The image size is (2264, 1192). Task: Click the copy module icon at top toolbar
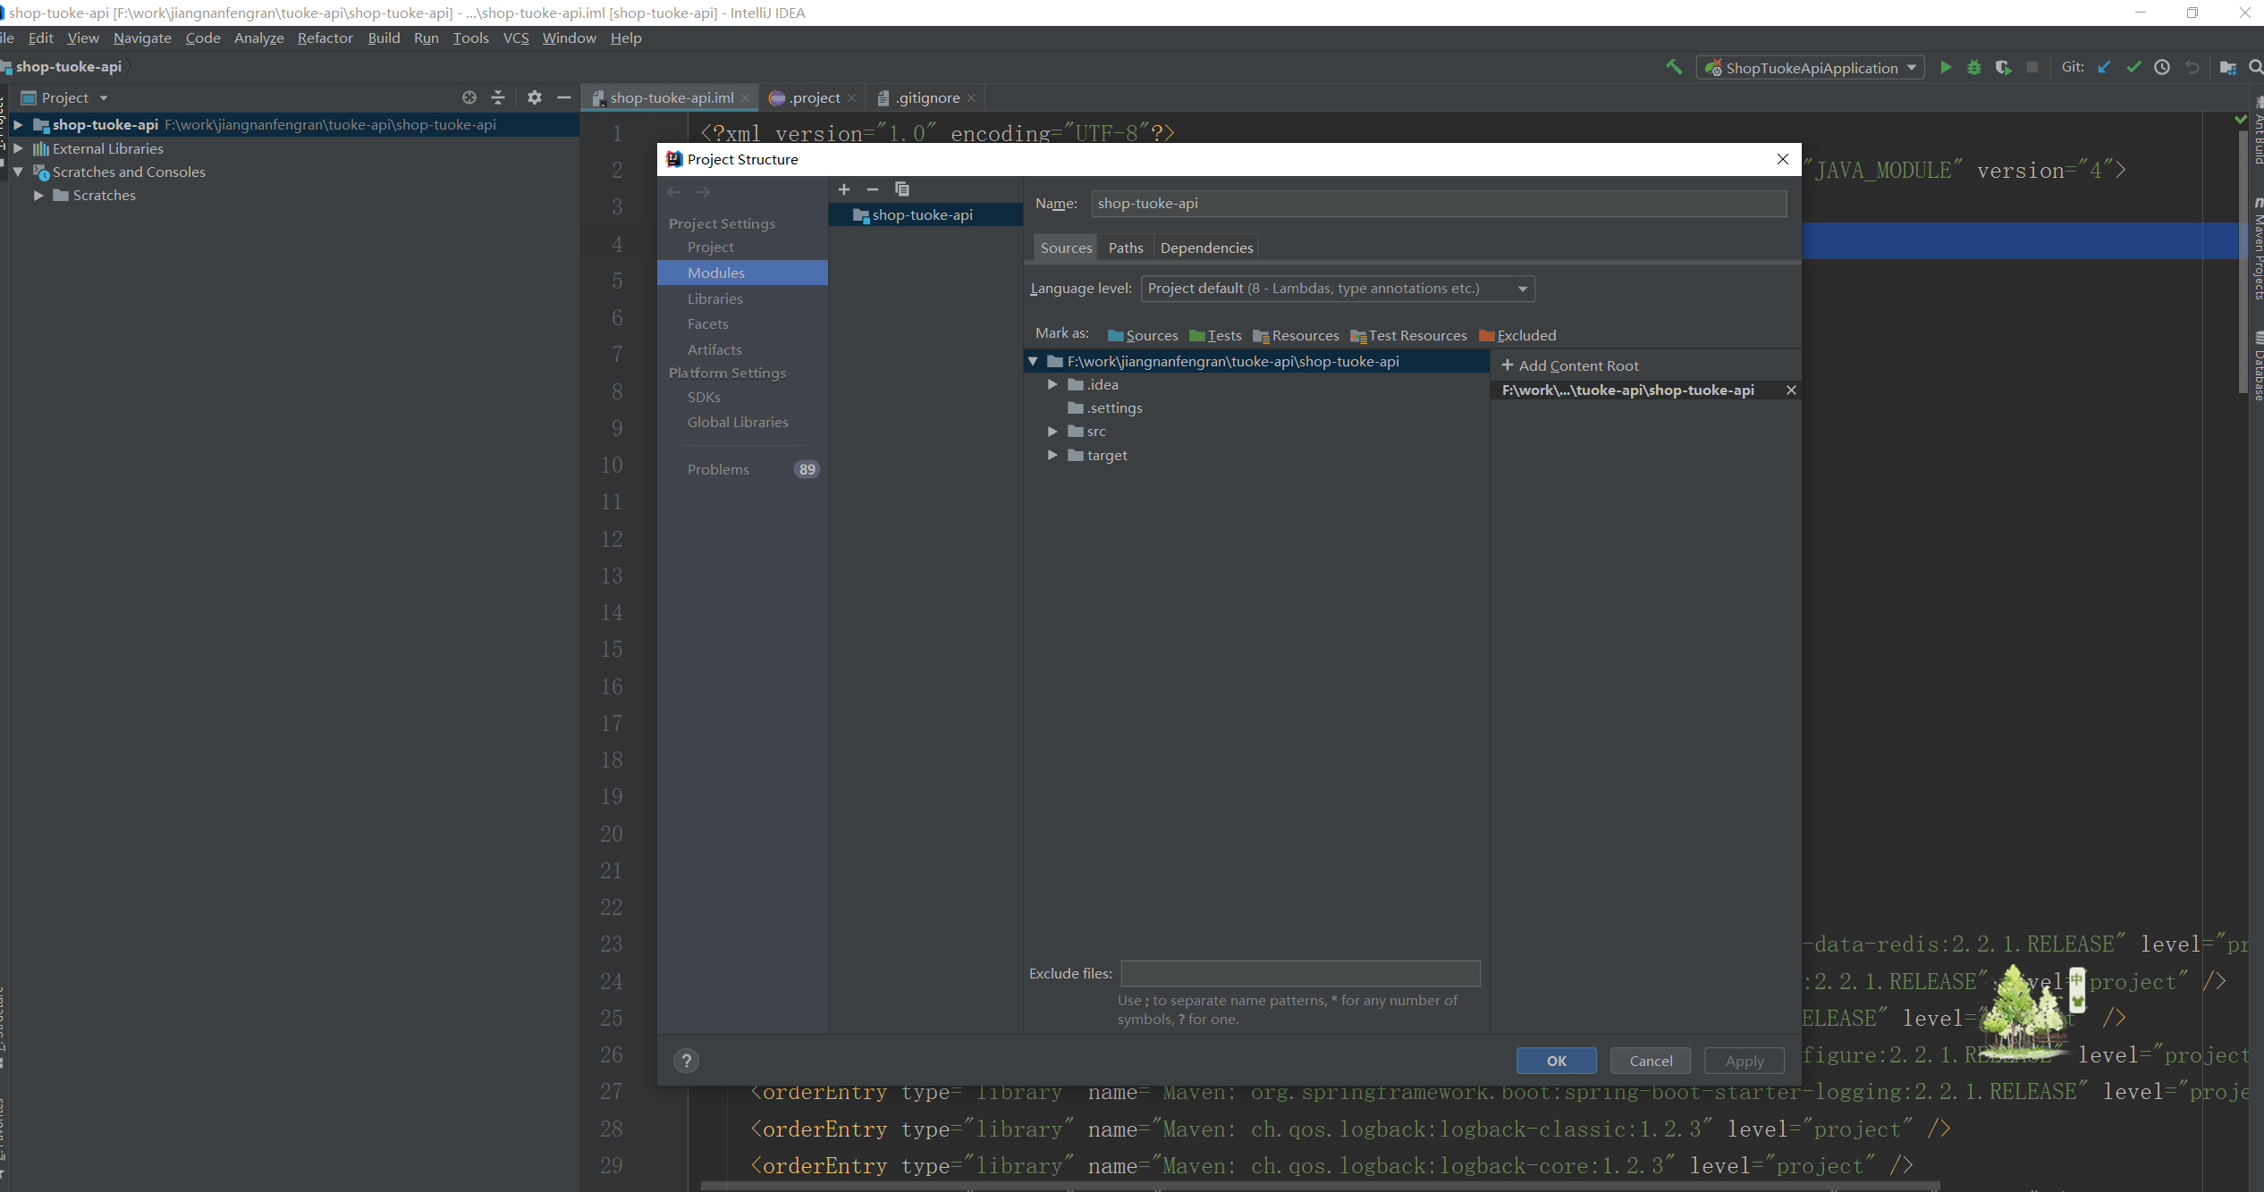(x=901, y=187)
